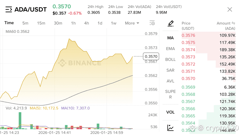241x135 pixels.
Task: Click the current price label 0.3570 on chart axis
Action: tap(151, 56)
